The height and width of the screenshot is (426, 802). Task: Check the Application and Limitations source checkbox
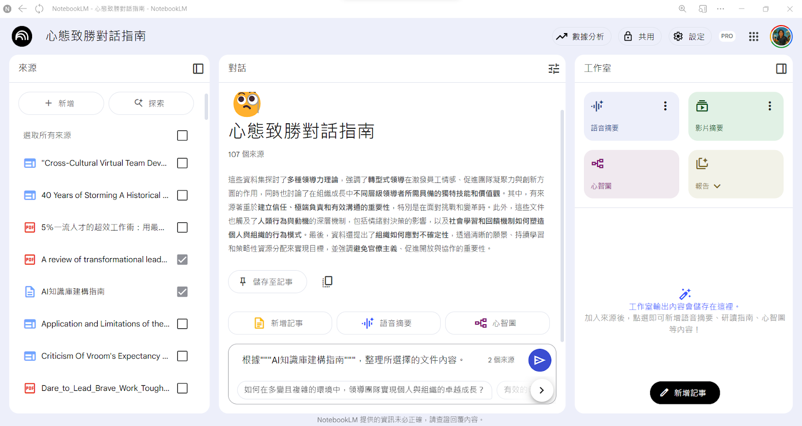pyautogui.click(x=182, y=324)
